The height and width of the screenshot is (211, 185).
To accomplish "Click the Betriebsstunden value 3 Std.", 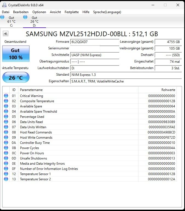I will [168, 68].
